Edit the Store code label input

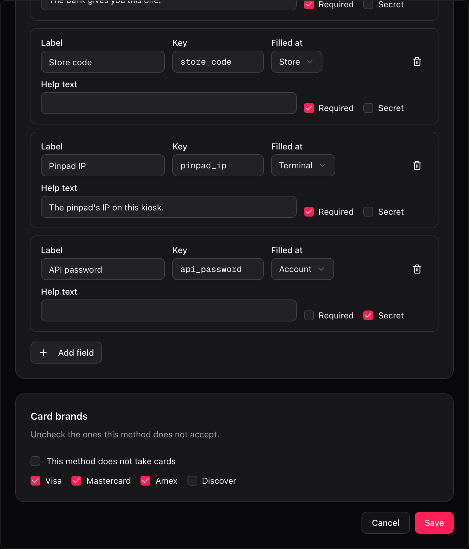click(x=103, y=62)
